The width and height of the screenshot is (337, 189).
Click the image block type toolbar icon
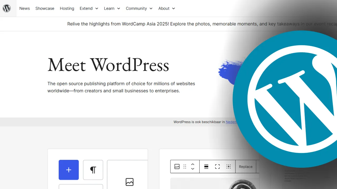point(177,167)
